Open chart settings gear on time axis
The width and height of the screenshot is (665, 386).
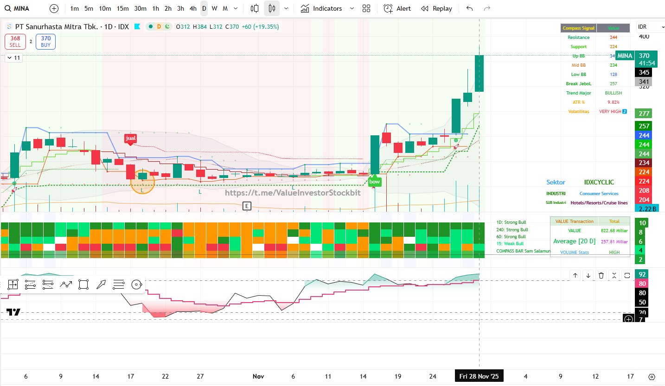tap(652, 377)
